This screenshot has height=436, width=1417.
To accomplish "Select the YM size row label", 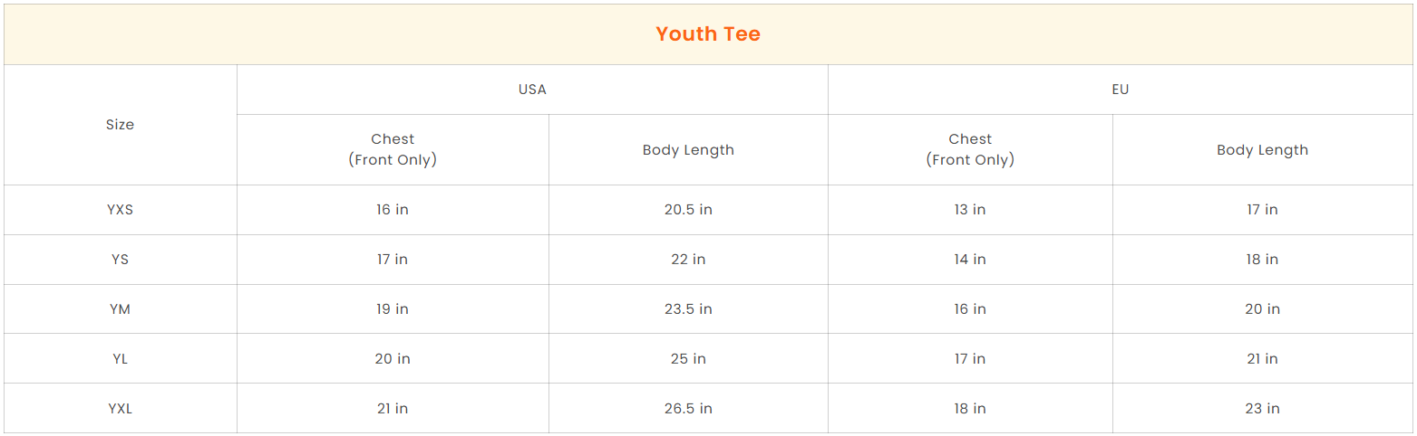I will (120, 309).
